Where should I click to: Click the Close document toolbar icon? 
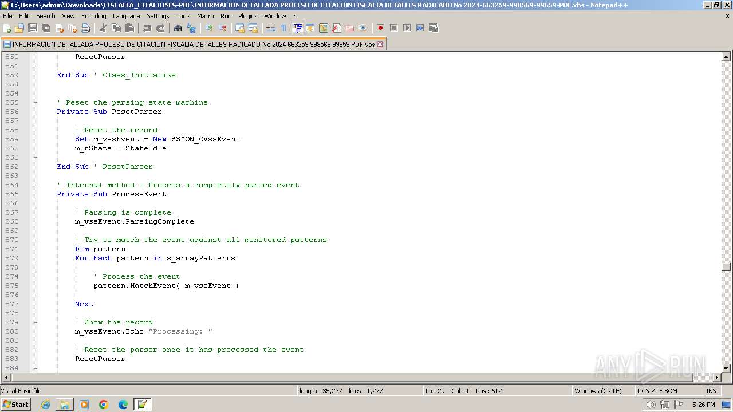click(59, 28)
